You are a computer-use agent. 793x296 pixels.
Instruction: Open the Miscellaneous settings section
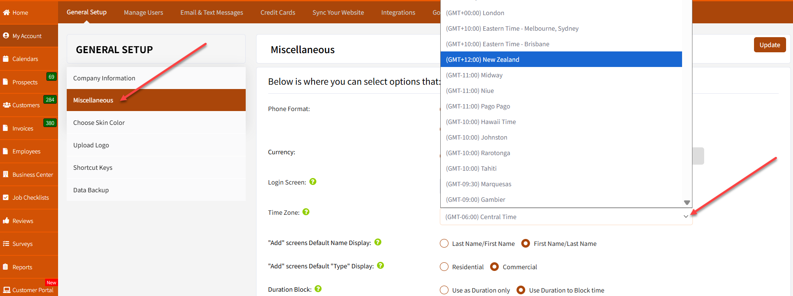[x=156, y=100]
